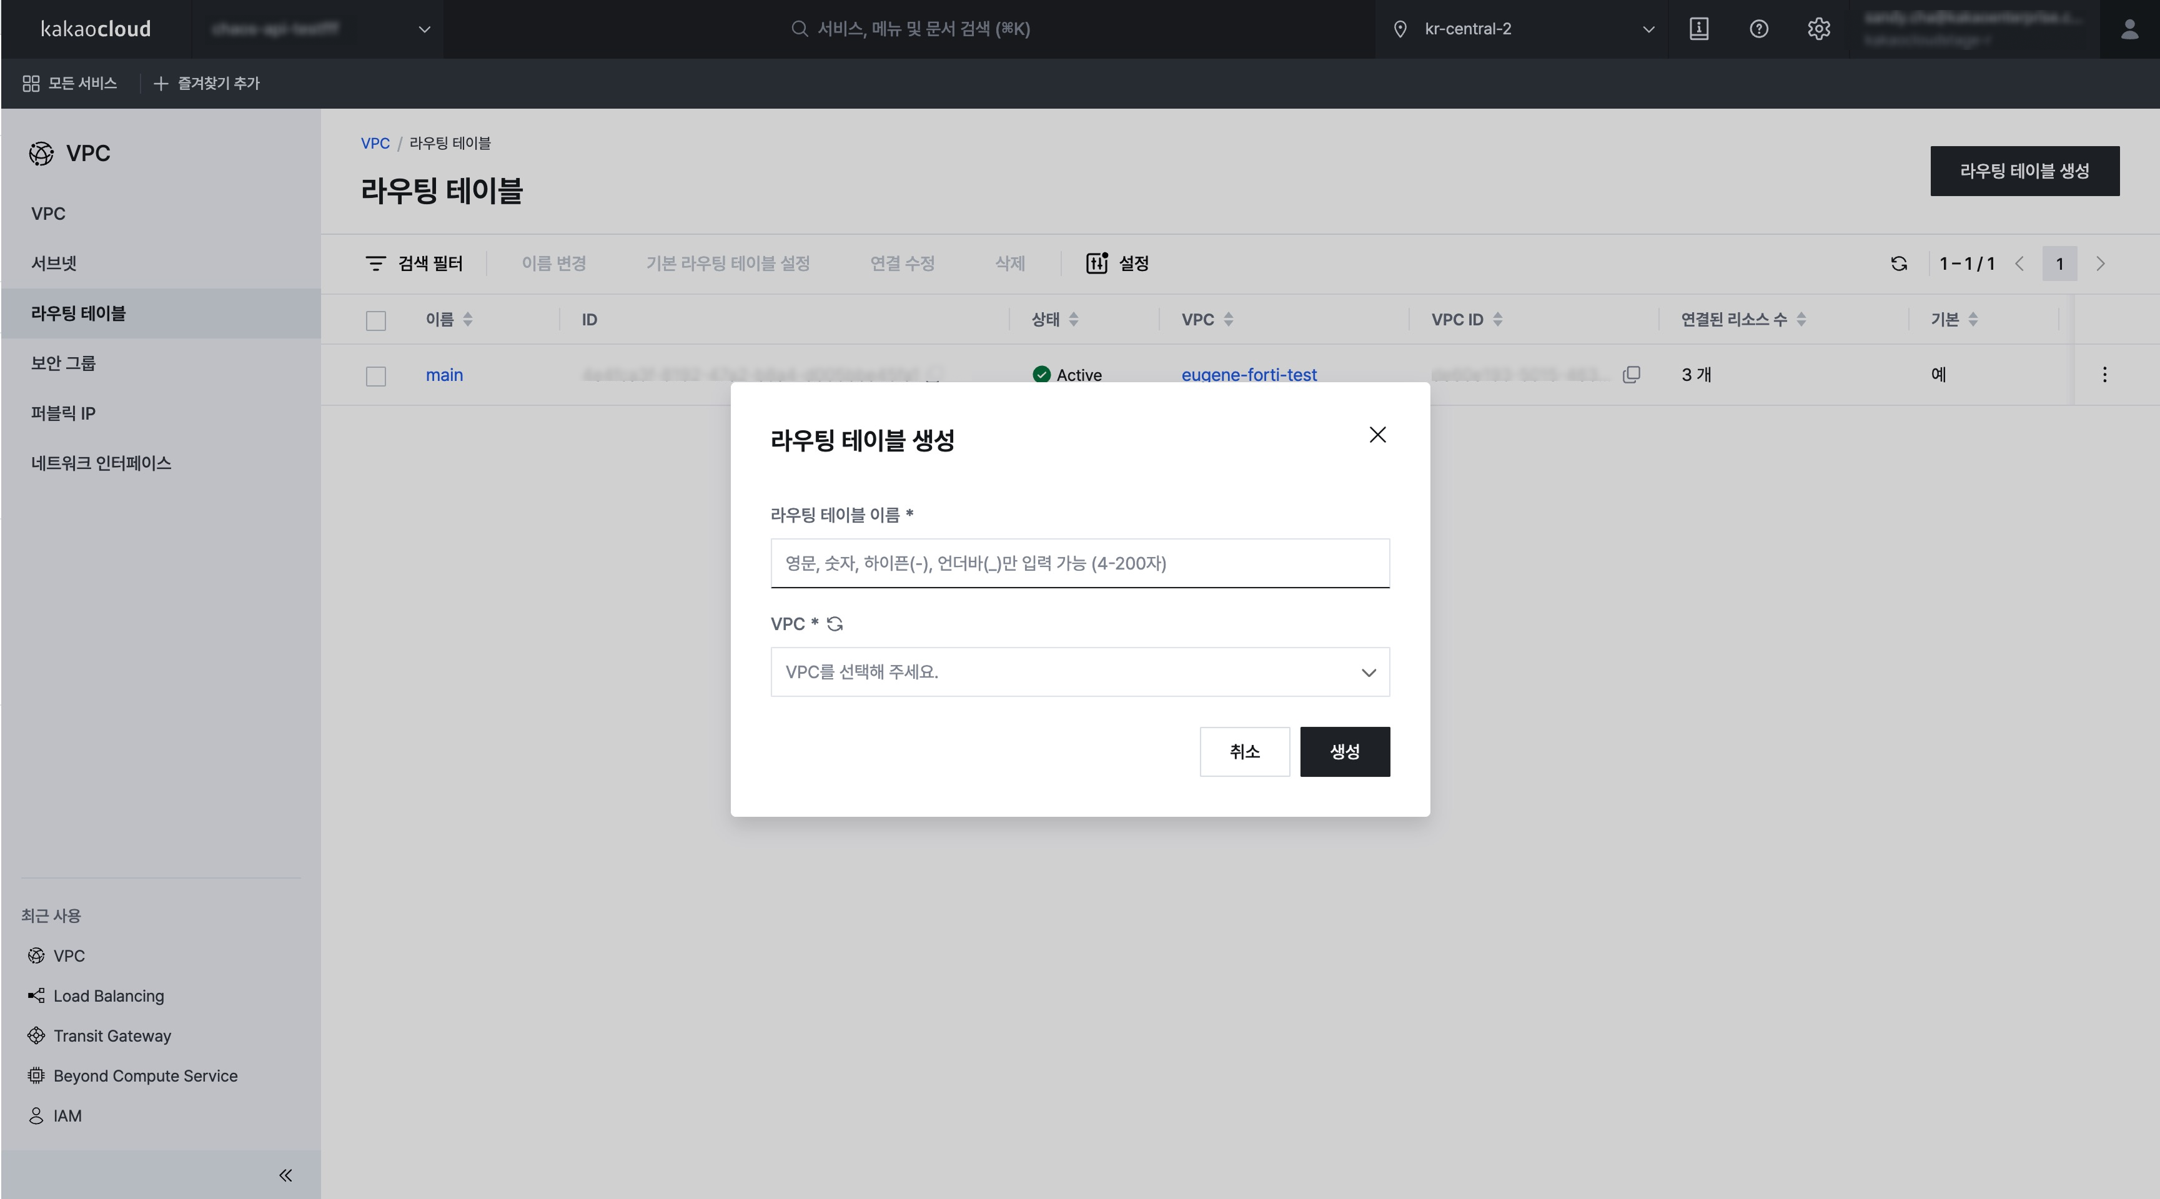Image resolution: width=2160 pixels, height=1199 pixels.
Task: Click the table refresh icon near pagination
Action: click(1900, 264)
